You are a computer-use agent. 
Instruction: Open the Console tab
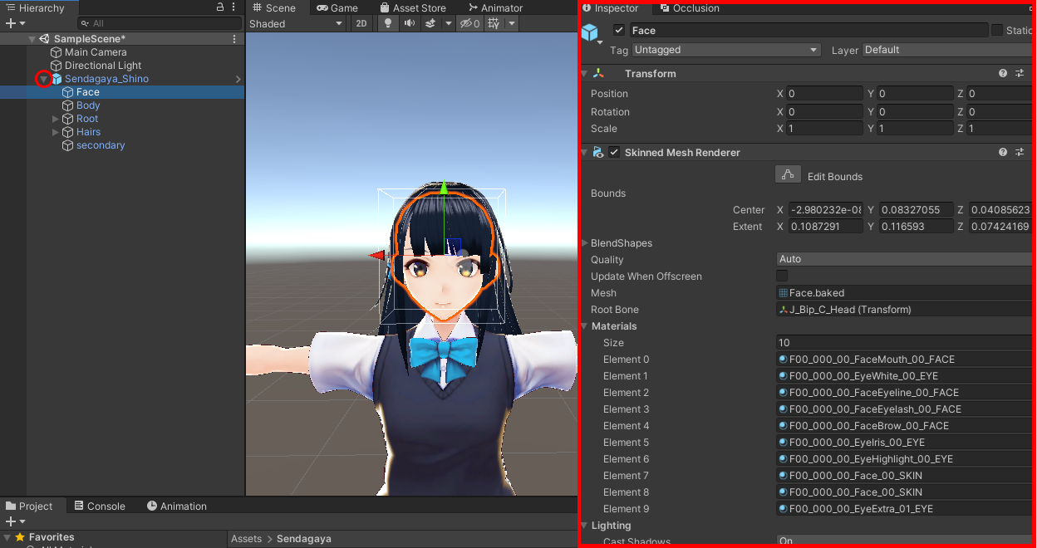[x=100, y=506]
